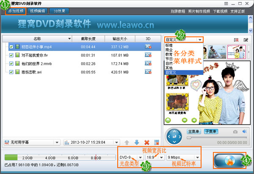Sort by 输出大小 column header

[120, 39]
